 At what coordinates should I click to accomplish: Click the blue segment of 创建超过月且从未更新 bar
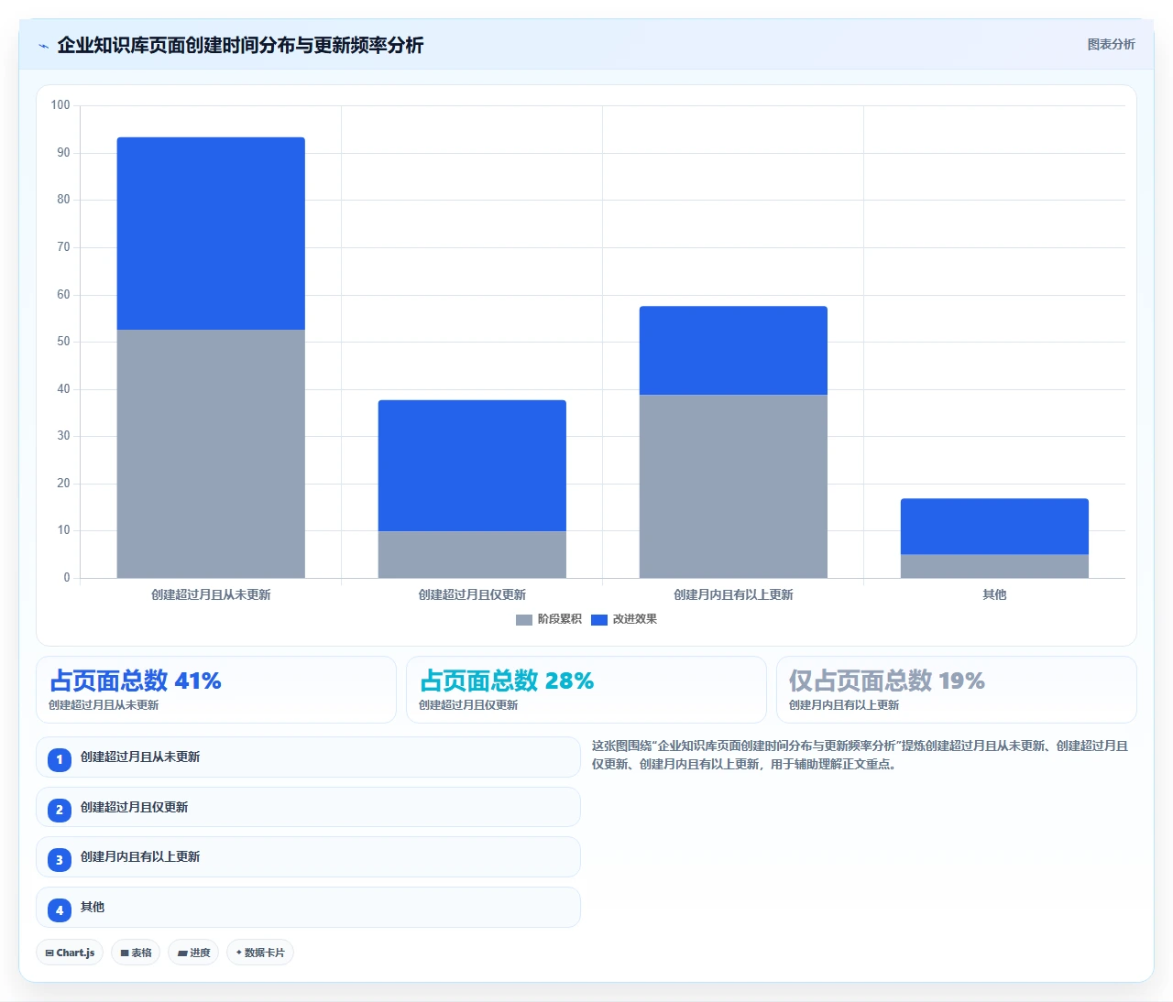(x=211, y=234)
